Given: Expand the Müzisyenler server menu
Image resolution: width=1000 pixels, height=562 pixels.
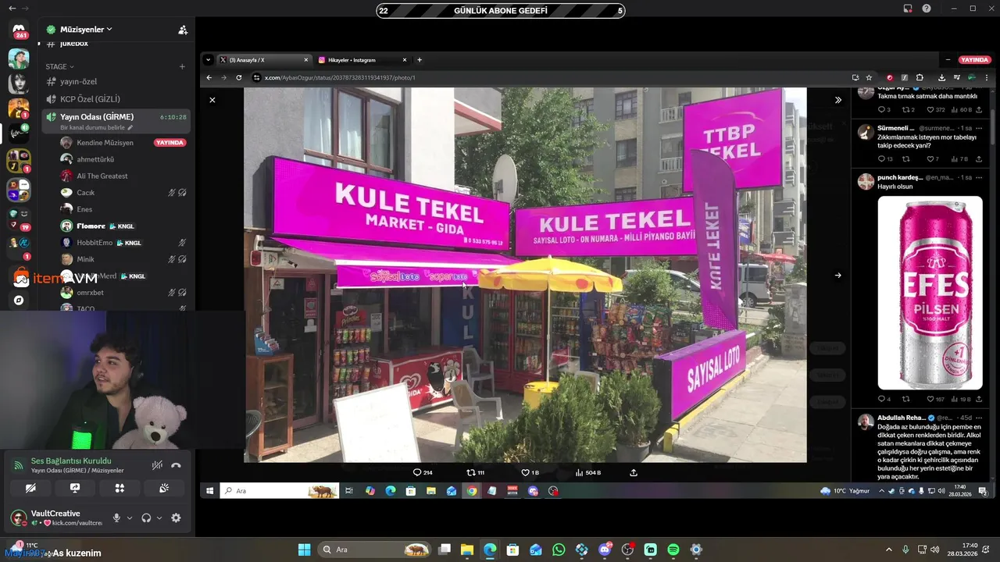Looking at the screenshot, I should click(86, 30).
